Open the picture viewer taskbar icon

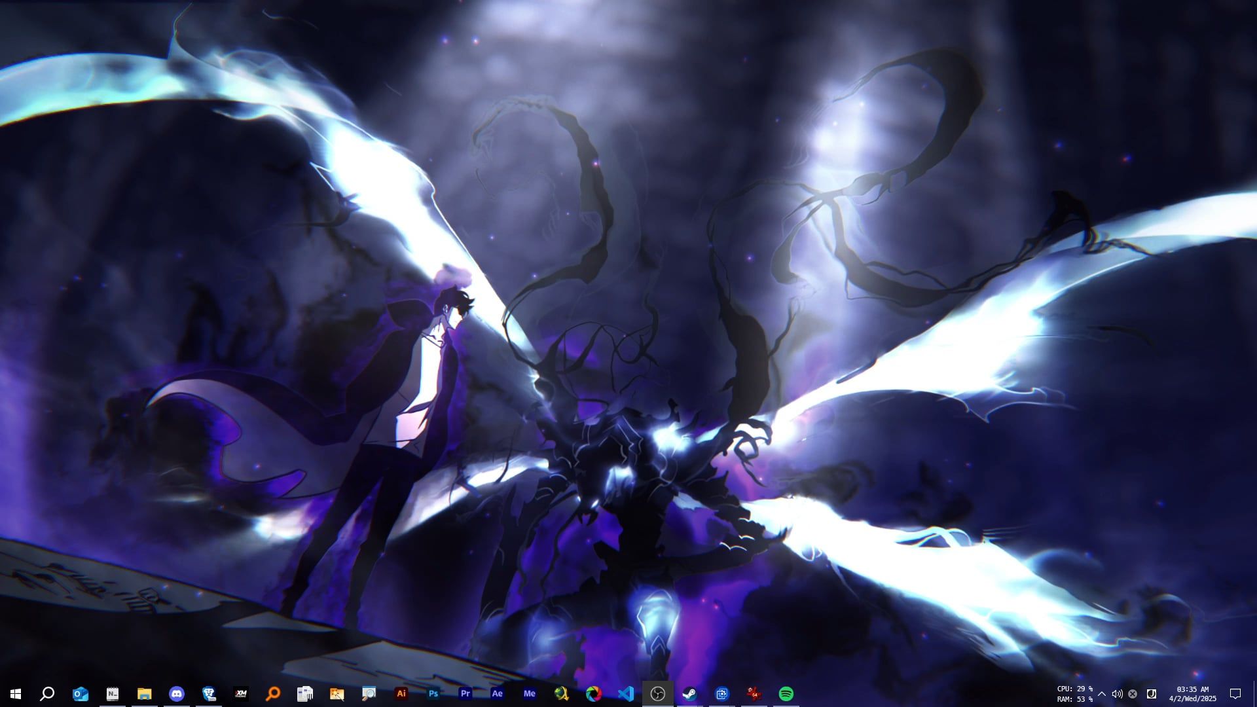(x=337, y=693)
